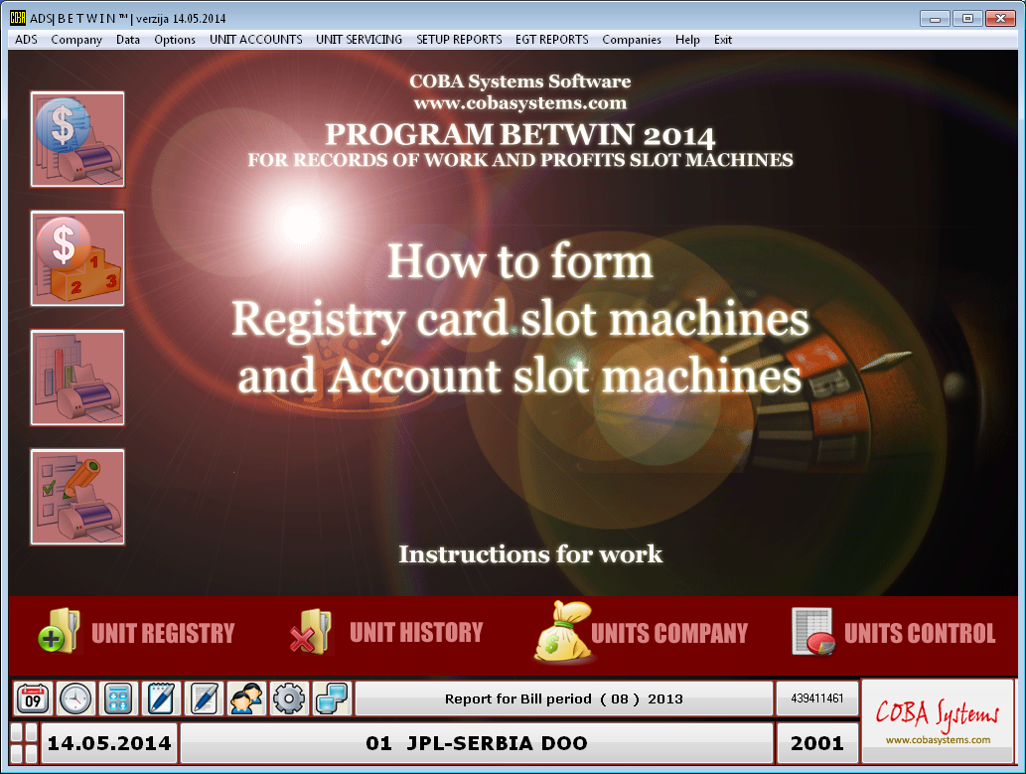Open the dollar ranking podium icon
This screenshot has height=774, width=1026.
pos(77,258)
